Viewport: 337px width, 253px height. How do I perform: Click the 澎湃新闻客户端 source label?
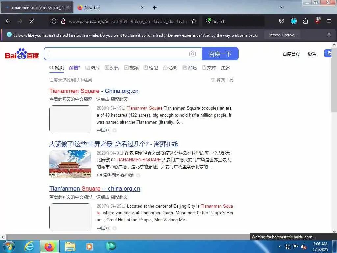point(118,175)
